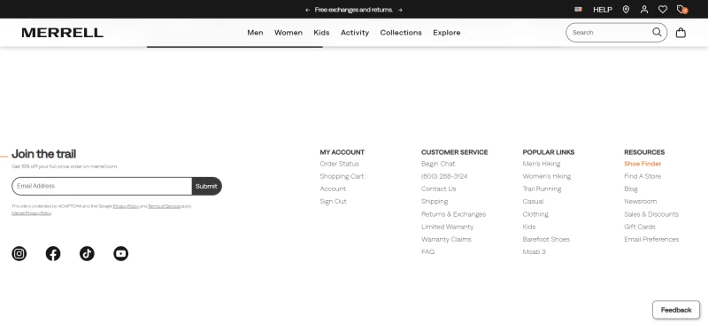The height and width of the screenshot is (324, 708).
Task: Open Trail Running link
Action: (x=542, y=189)
